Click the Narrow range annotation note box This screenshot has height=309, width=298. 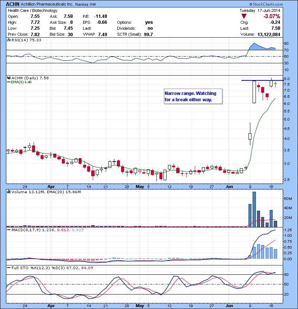point(193,96)
